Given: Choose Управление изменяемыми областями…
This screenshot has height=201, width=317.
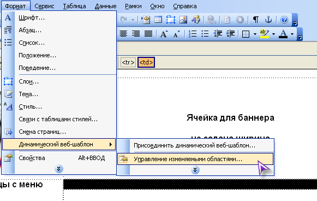Looking at the screenshot, I should (x=195, y=159).
